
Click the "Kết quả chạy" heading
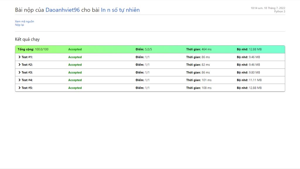click(x=27, y=39)
